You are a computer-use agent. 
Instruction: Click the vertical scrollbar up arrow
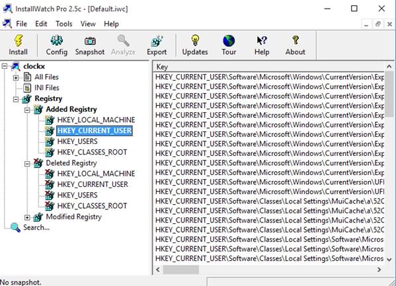click(x=389, y=67)
